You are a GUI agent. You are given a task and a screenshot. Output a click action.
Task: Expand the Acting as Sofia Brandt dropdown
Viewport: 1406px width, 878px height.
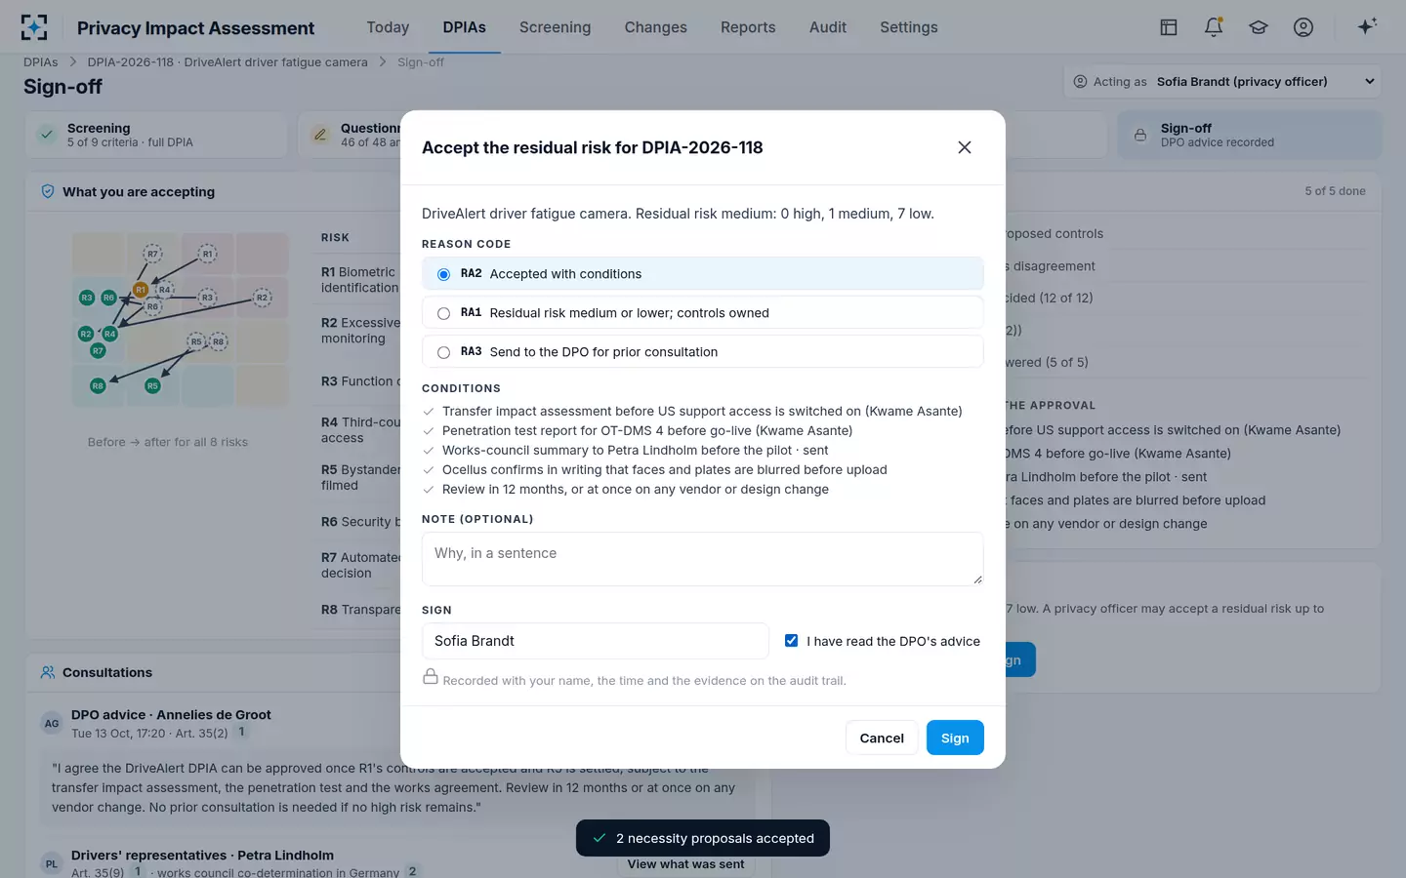tap(1223, 82)
